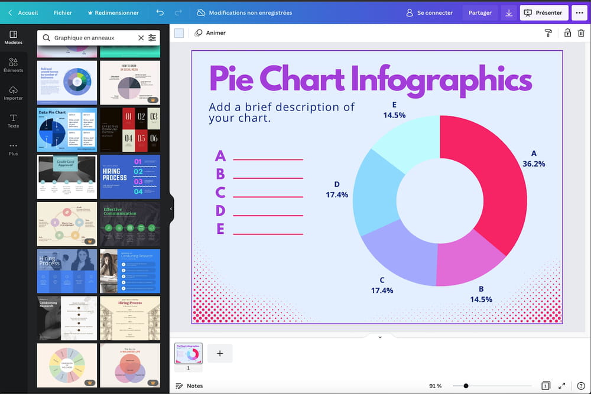Open the search filter settings icon
The height and width of the screenshot is (394, 591).
click(x=152, y=38)
